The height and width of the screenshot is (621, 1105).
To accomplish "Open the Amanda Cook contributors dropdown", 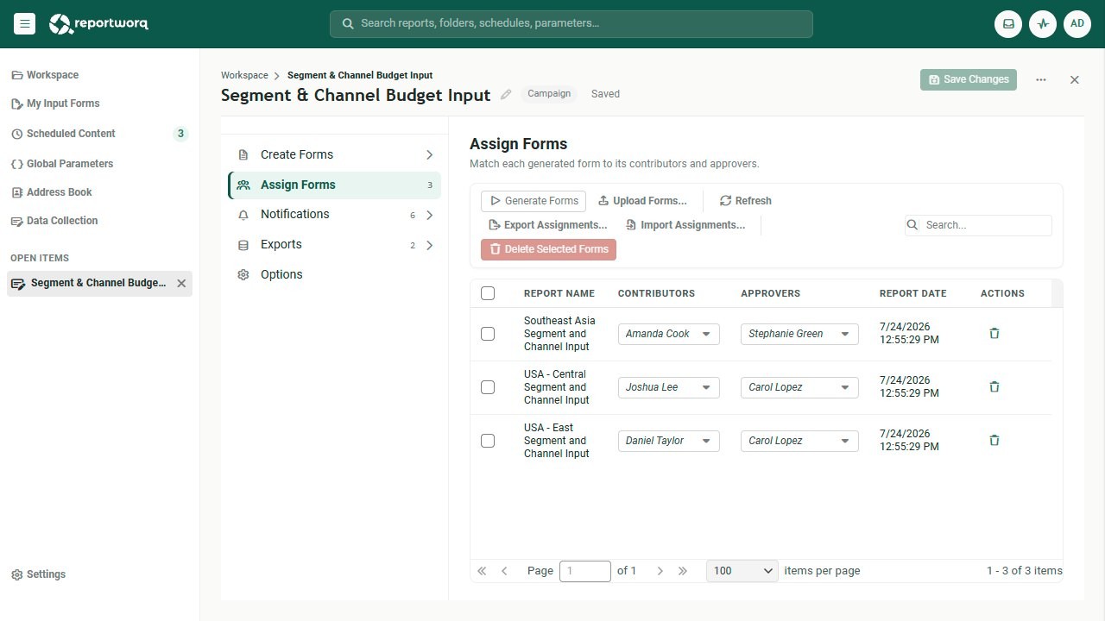I will (x=669, y=334).
